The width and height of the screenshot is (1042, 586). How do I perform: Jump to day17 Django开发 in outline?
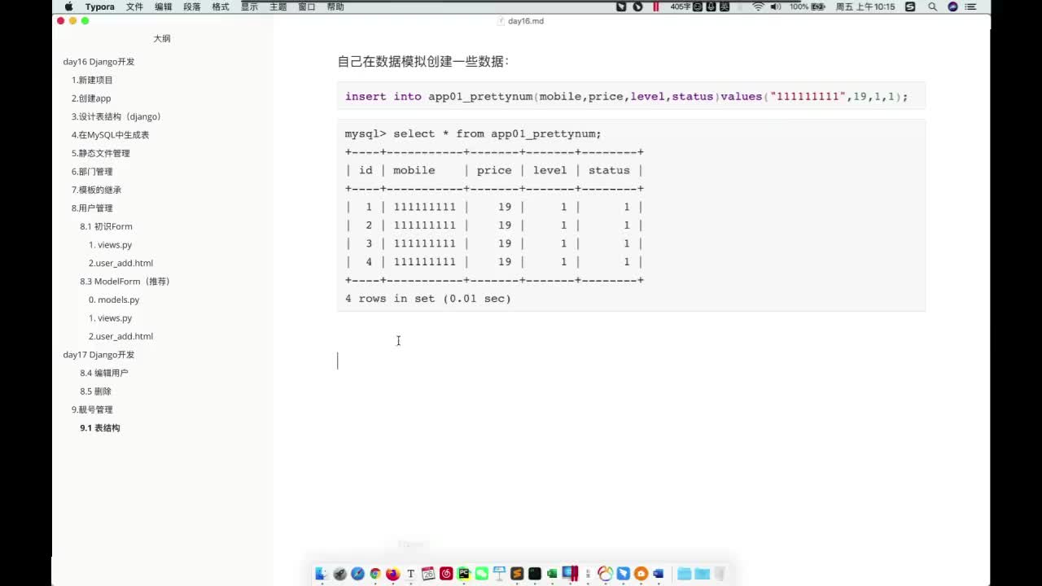point(99,355)
